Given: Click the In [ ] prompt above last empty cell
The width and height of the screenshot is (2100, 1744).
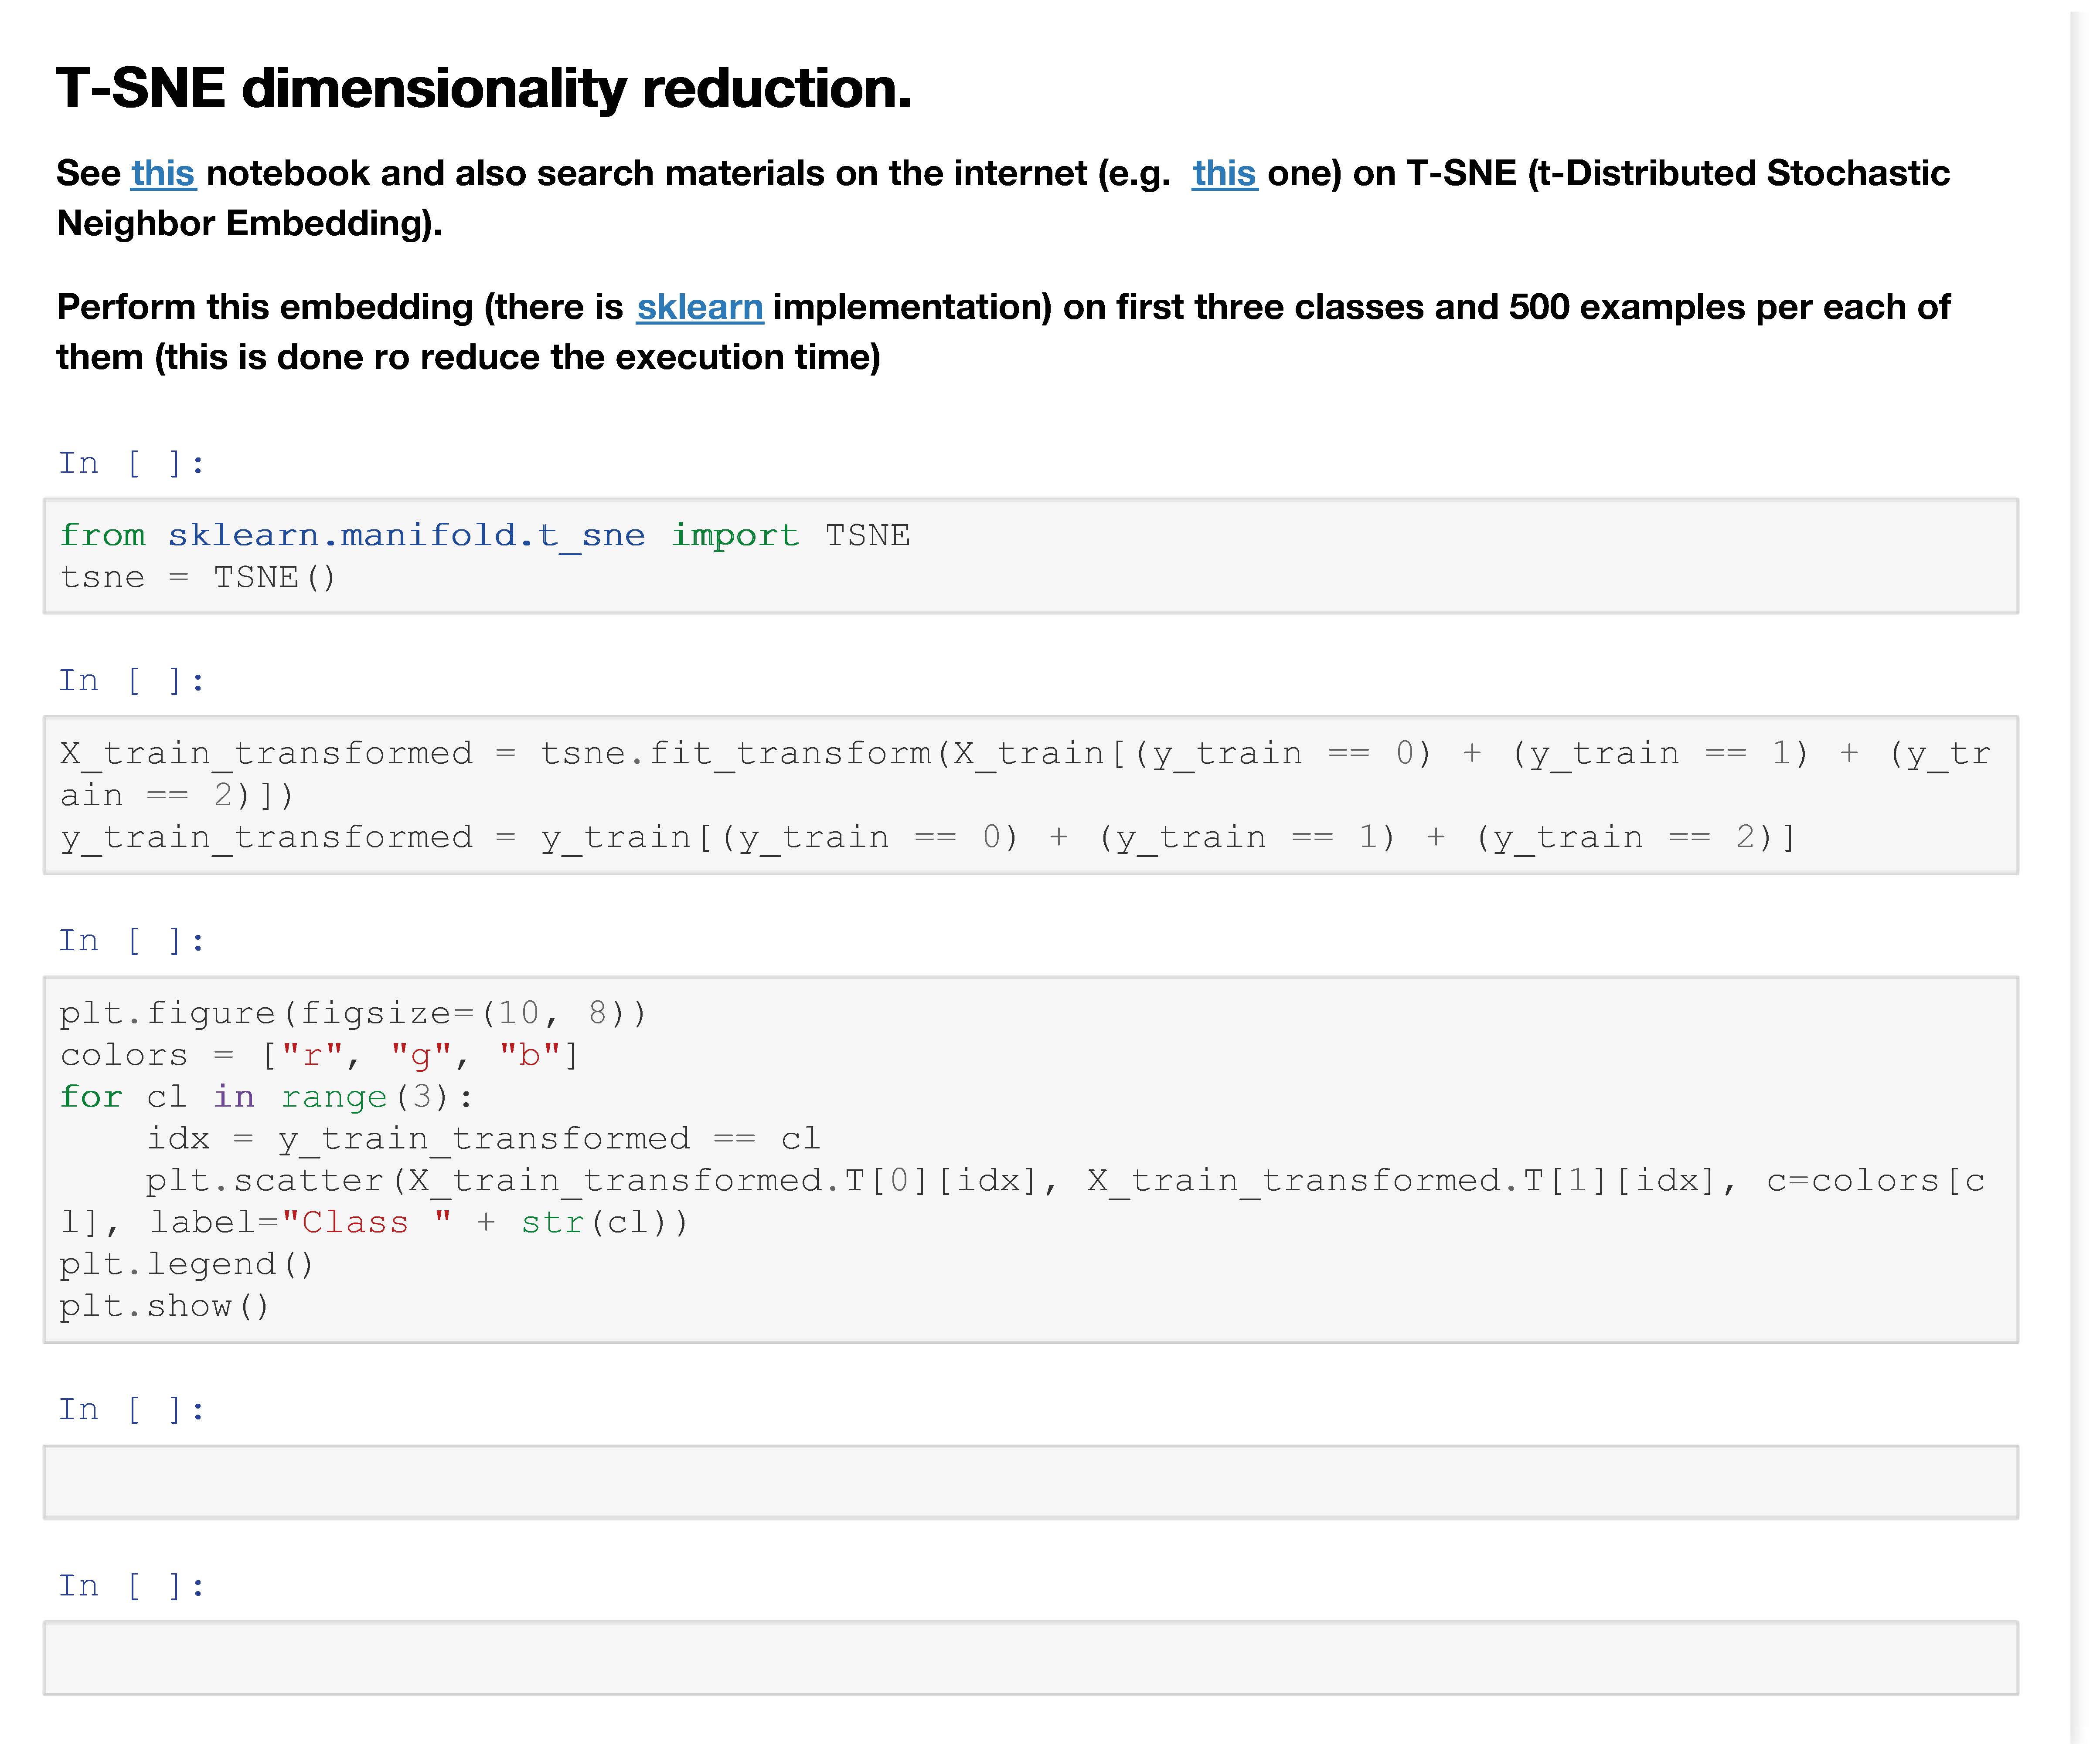Looking at the screenshot, I should click(x=131, y=1585).
